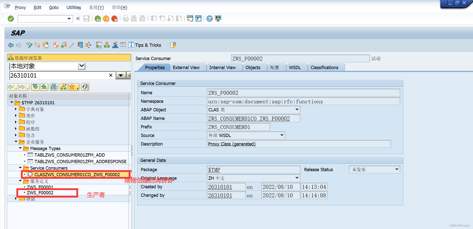The image size is (473, 229).
Task: Click the Save floppy disk icon
Action: pyautogui.click(x=86, y=19)
